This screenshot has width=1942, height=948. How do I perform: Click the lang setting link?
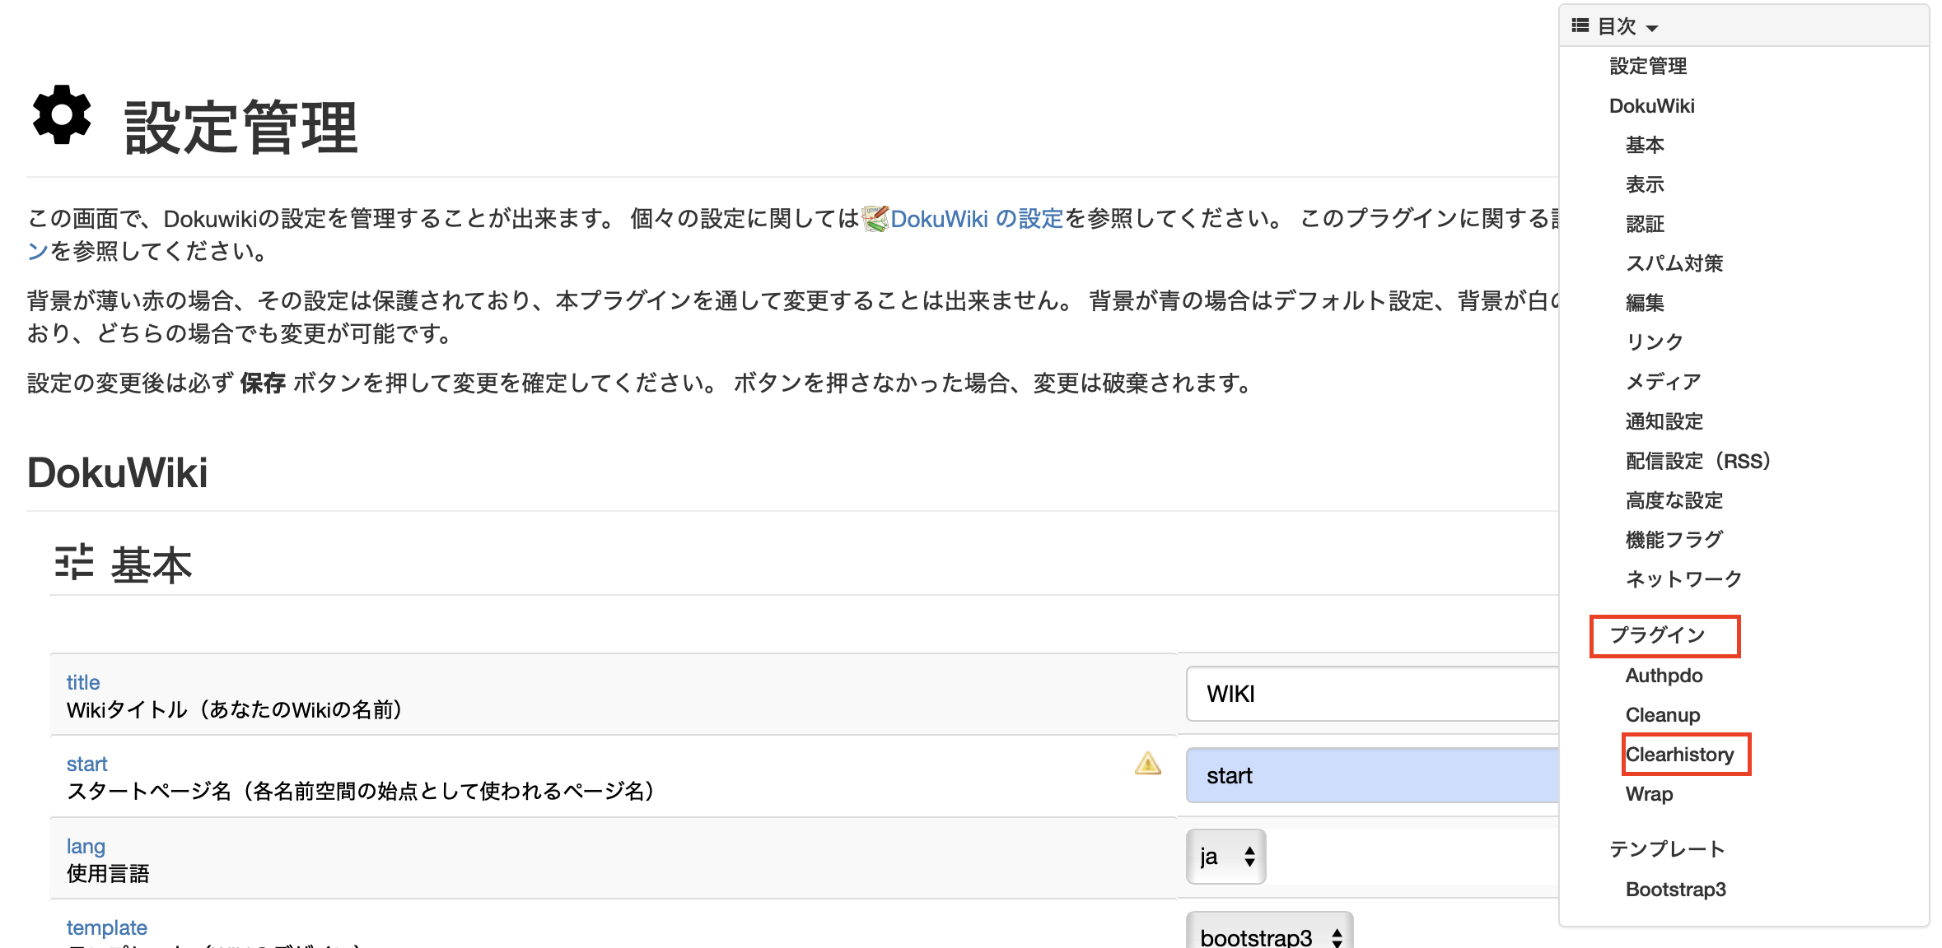pyautogui.click(x=86, y=845)
